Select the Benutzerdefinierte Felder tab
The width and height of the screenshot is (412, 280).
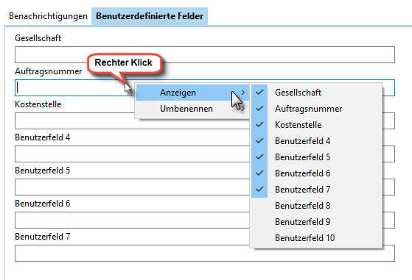point(150,16)
